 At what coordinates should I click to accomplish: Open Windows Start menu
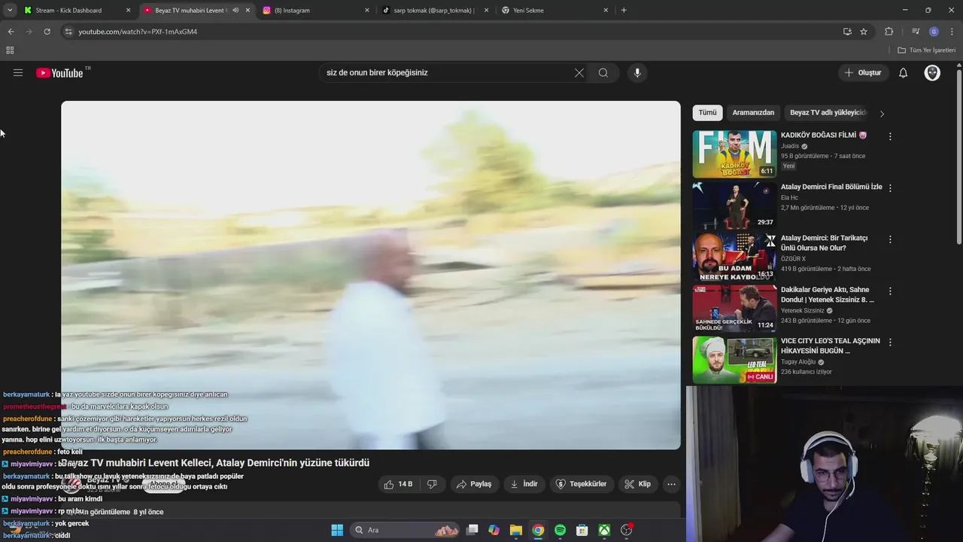(337, 530)
